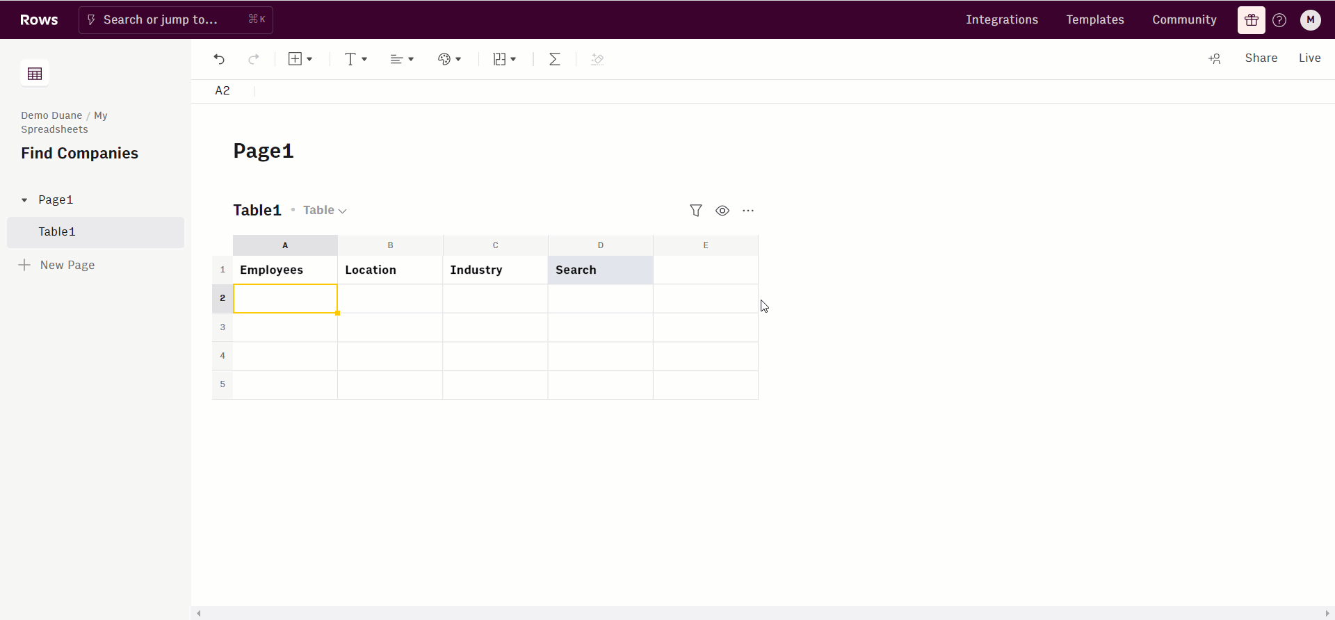Select the Employees cell
Image resolution: width=1335 pixels, height=620 pixels.
(x=285, y=270)
